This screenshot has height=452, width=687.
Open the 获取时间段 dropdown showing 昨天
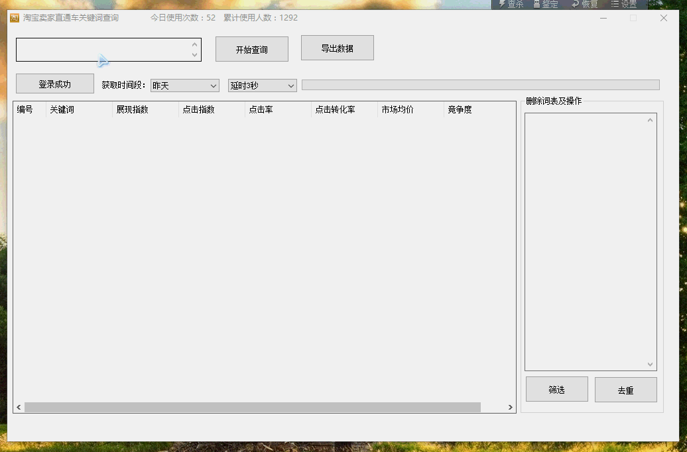185,85
